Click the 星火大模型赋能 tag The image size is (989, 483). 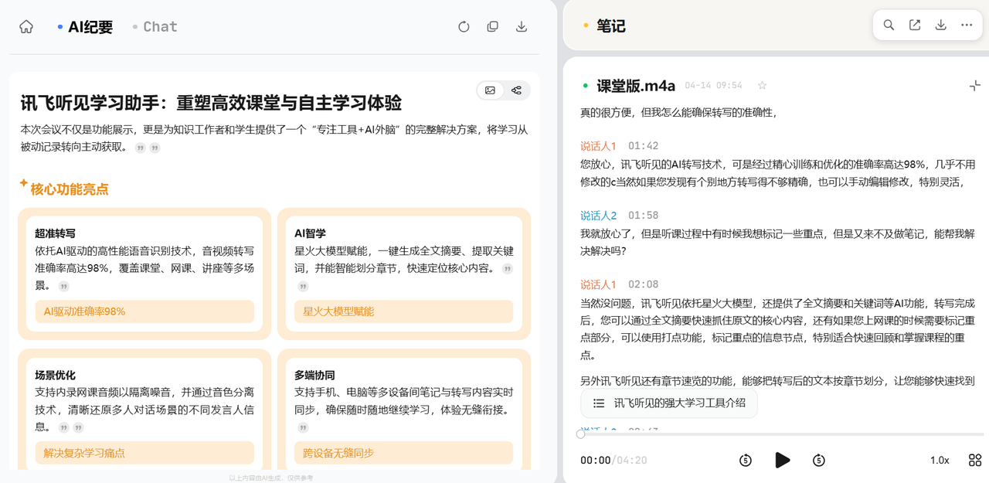click(x=403, y=311)
